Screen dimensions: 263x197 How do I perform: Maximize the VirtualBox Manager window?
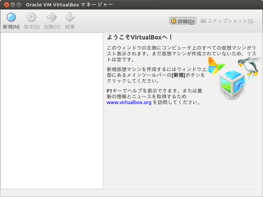[19, 5]
